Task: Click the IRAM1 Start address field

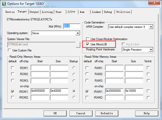Action: pos(114,91)
